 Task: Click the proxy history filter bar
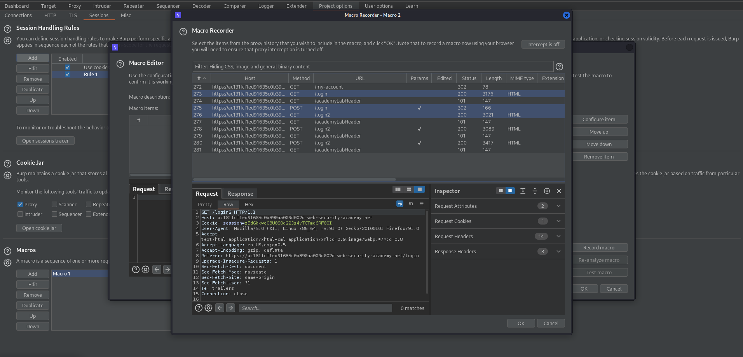[373, 66]
